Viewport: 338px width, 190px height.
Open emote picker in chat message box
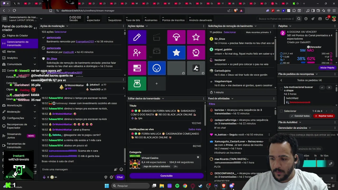[x=121, y=169]
